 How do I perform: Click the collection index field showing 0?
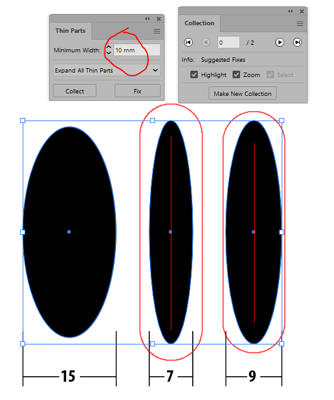coord(229,42)
